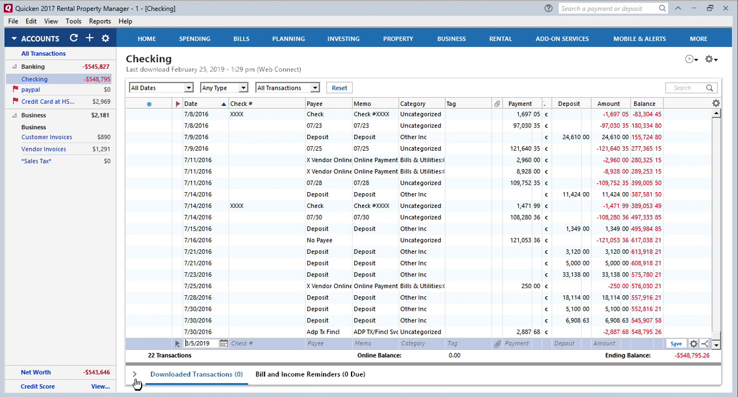Image resolution: width=738 pixels, height=397 pixels.
Task: Click the register scrollbar down arrow
Action: click(716, 345)
